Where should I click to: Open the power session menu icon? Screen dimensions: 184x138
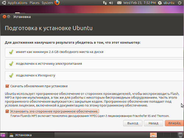coord(180,3)
